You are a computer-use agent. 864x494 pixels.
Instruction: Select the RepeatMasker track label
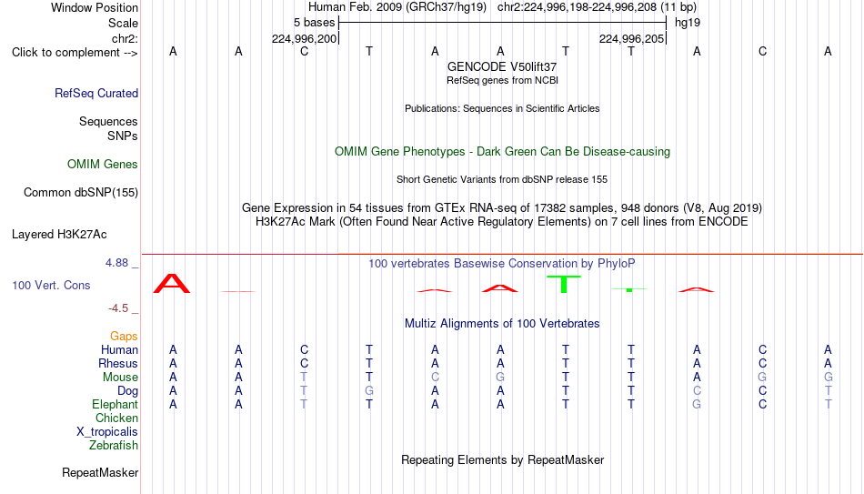tap(100, 472)
